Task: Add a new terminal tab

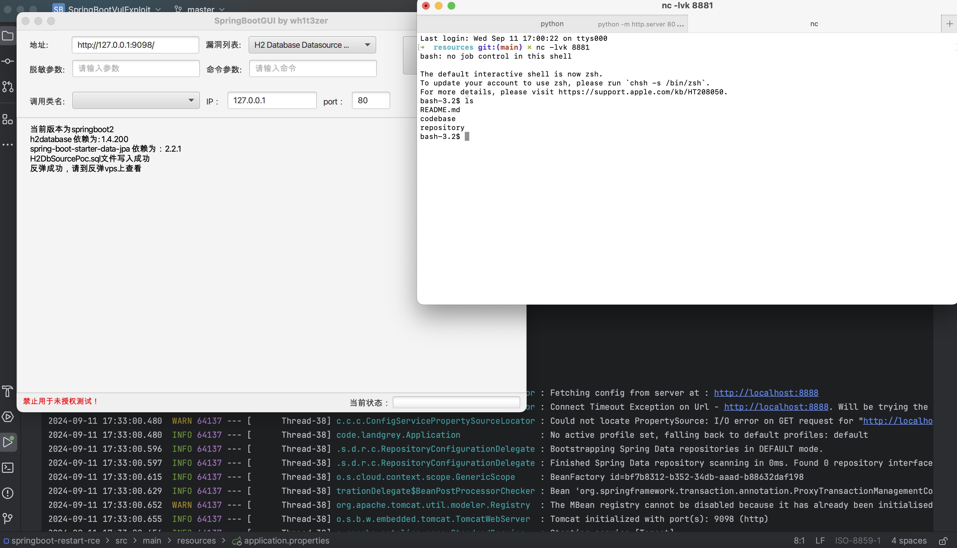Action: pyautogui.click(x=949, y=24)
